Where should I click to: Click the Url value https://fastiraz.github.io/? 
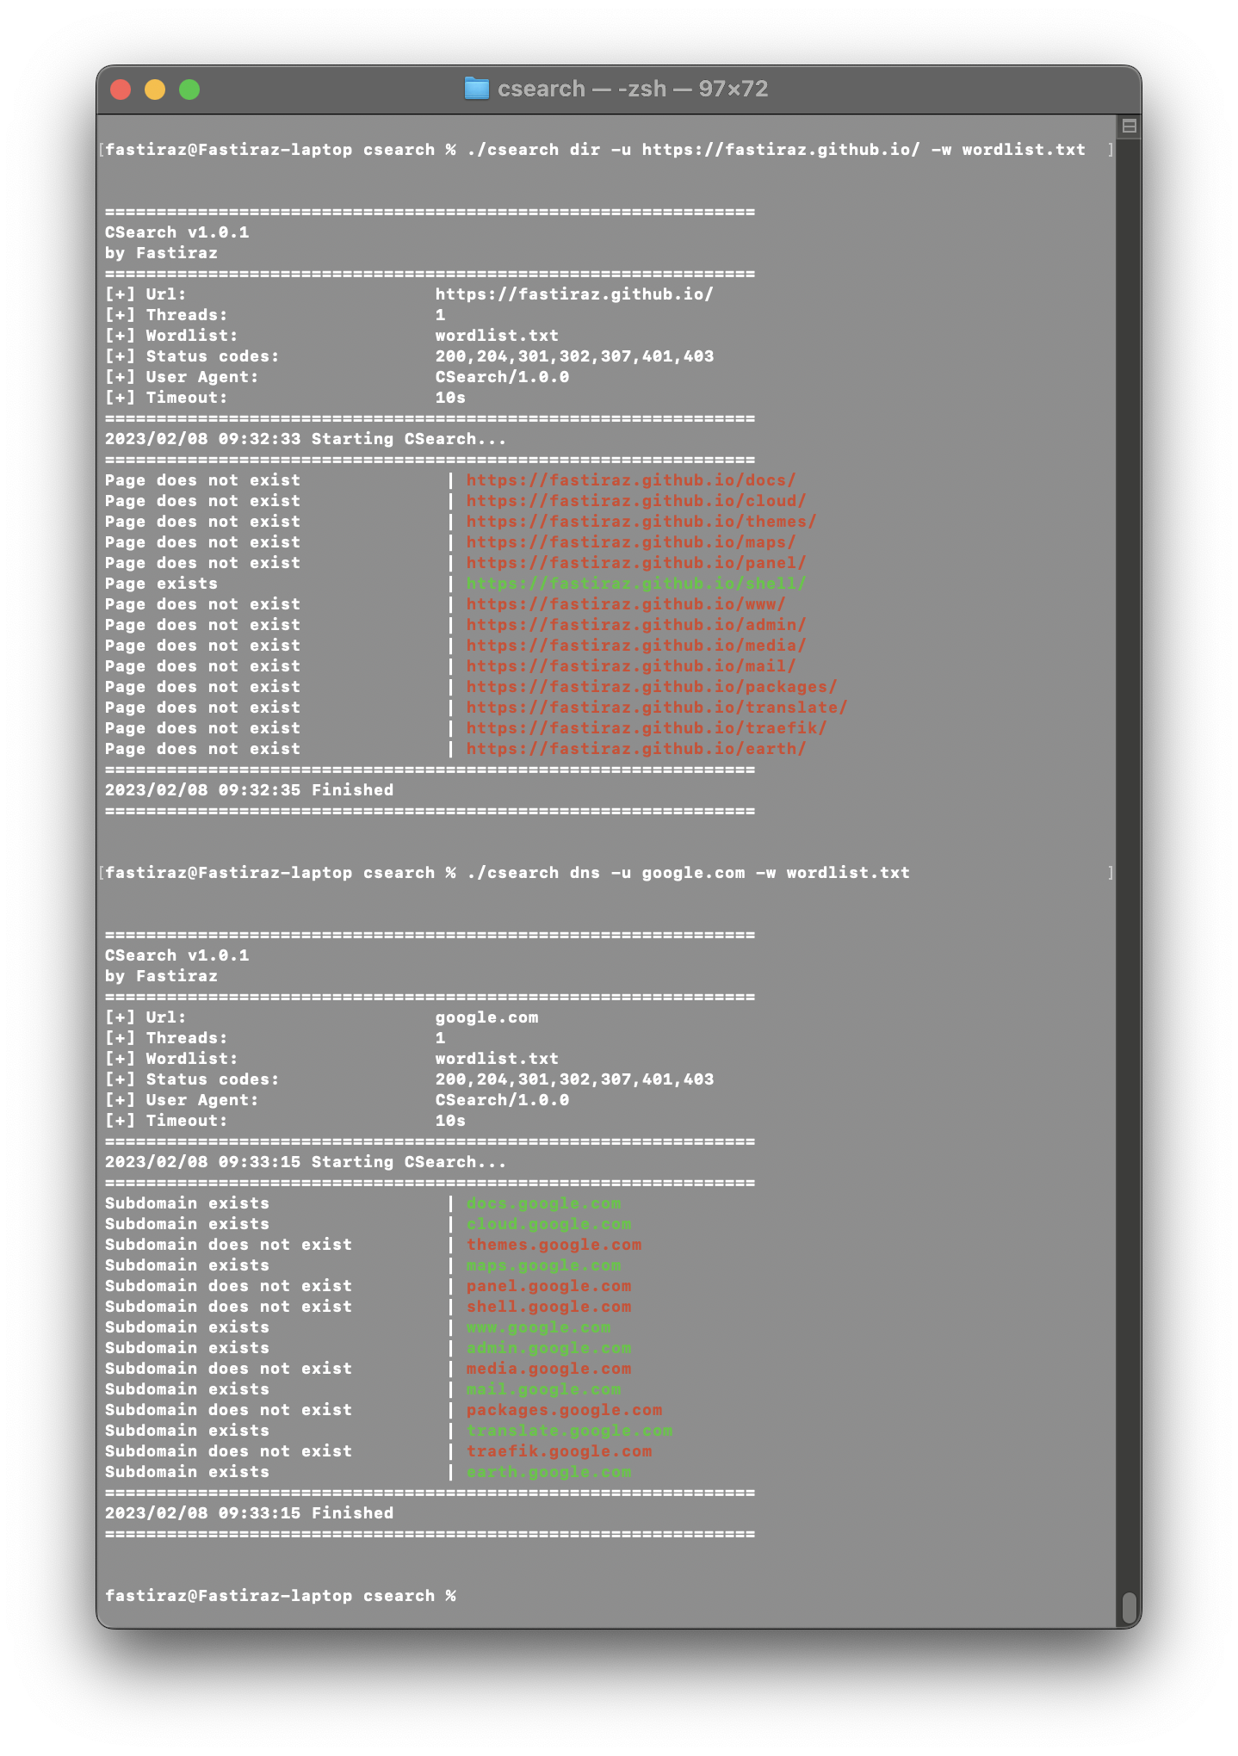coord(574,294)
